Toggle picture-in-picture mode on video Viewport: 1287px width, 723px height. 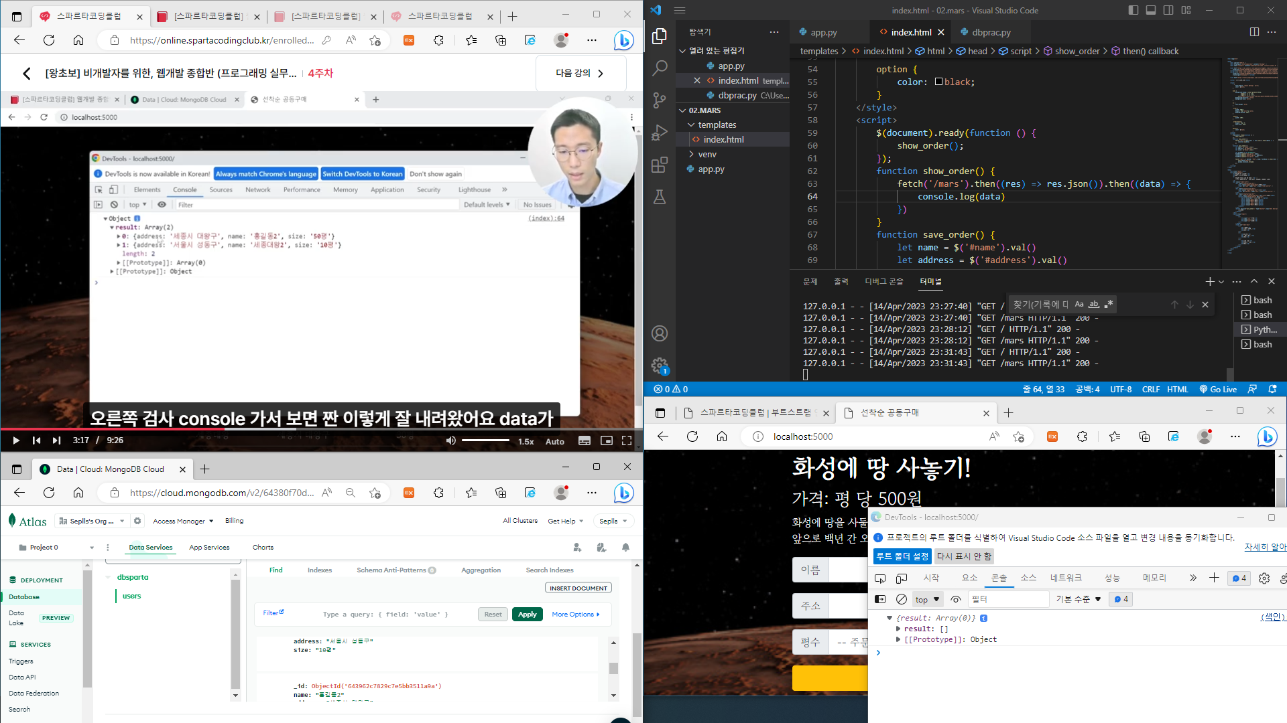point(606,440)
